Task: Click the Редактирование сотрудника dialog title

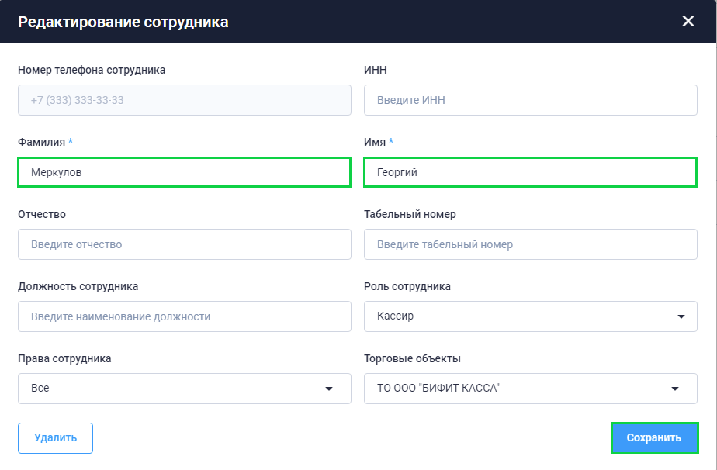Action: (123, 22)
